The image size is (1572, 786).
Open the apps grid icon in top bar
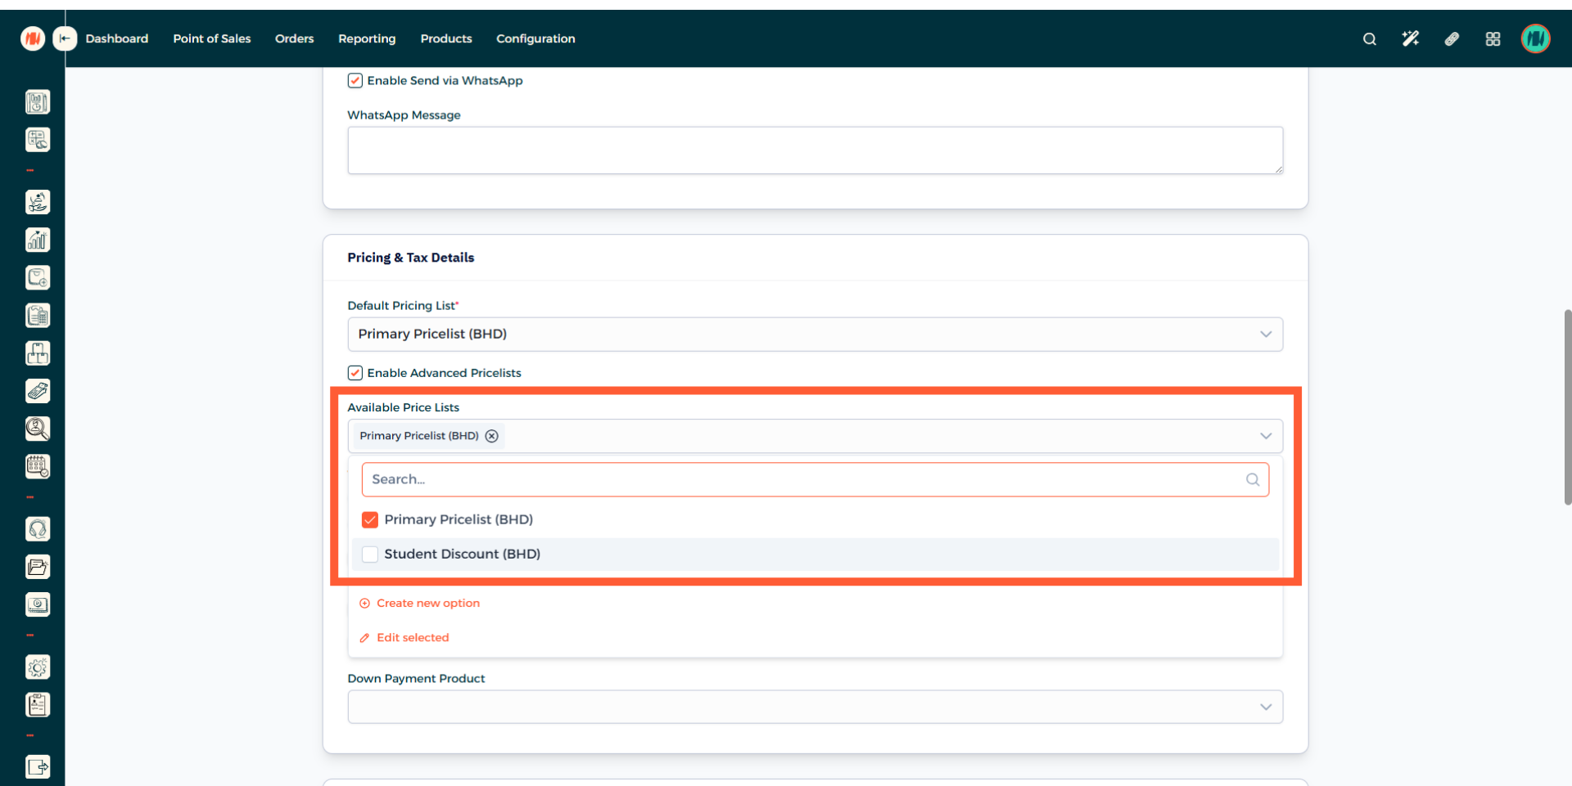1493,38
